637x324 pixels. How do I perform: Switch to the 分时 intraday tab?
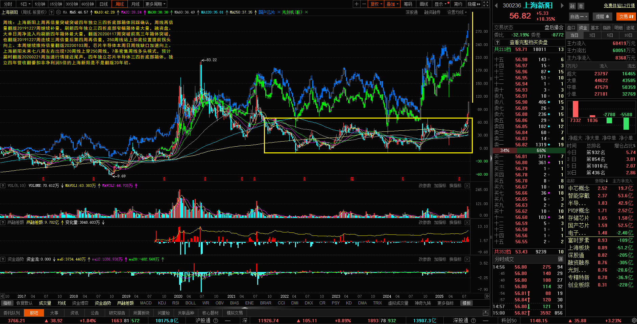coord(8,4)
